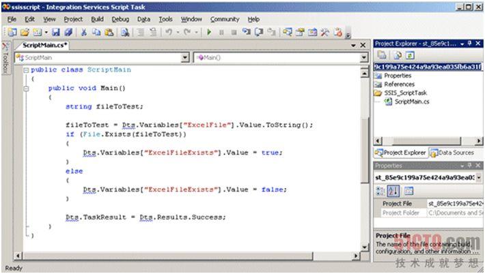This screenshot has width=485, height=274.
Task: Open the Debug menu
Action: 120,19
